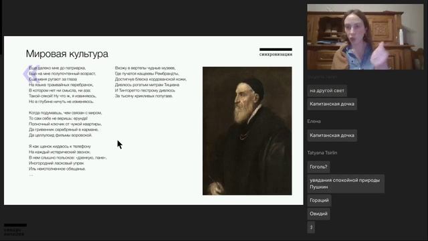Image resolution: width=428 pixels, height=241 pixels.
Task: Click poem line "Вхожу в вертепы чудные музеев"
Action: pos(145,68)
